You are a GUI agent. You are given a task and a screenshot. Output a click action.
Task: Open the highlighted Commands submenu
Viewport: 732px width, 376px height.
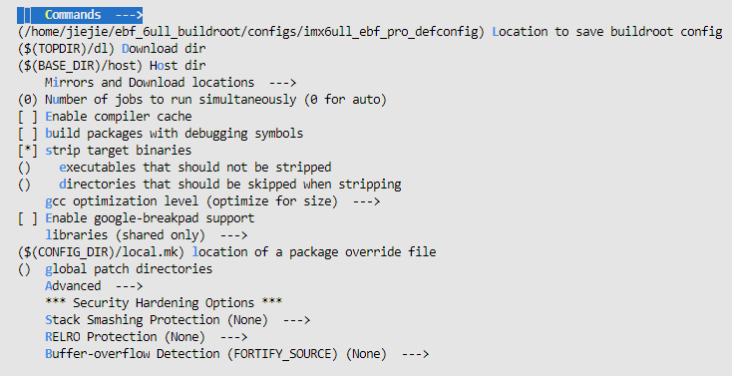pyautogui.click(x=80, y=15)
